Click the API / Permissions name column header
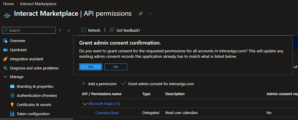The image size is (298, 120). pos(102,94)
